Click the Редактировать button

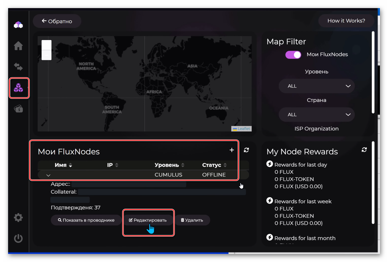[148, 220]
